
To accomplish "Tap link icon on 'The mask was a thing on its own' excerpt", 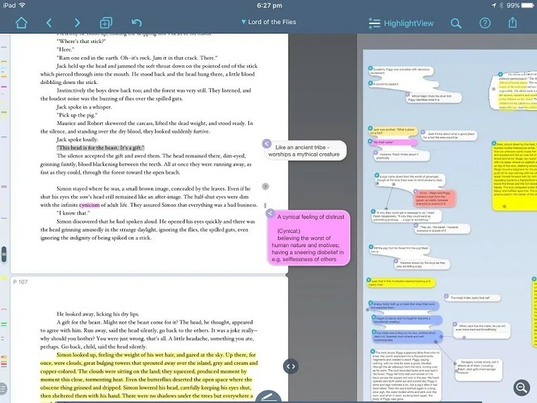I will [x=374, y=332].
